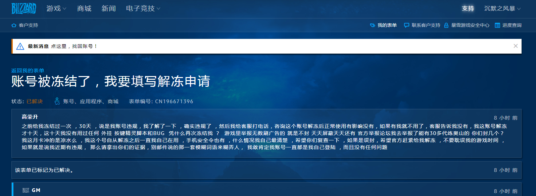536x196 pixels.
Task: Click 点这里，找回账号 news link
Action: tap(74, 46)
